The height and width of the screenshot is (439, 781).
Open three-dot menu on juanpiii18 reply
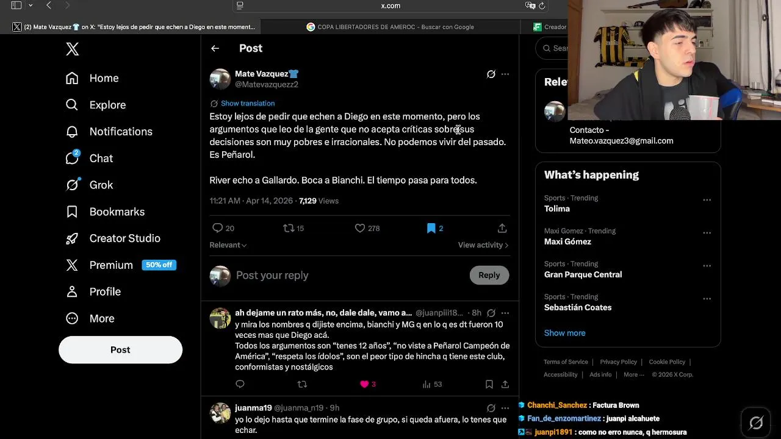505,313
